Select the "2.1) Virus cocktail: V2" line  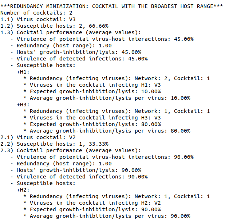point(38,137)
